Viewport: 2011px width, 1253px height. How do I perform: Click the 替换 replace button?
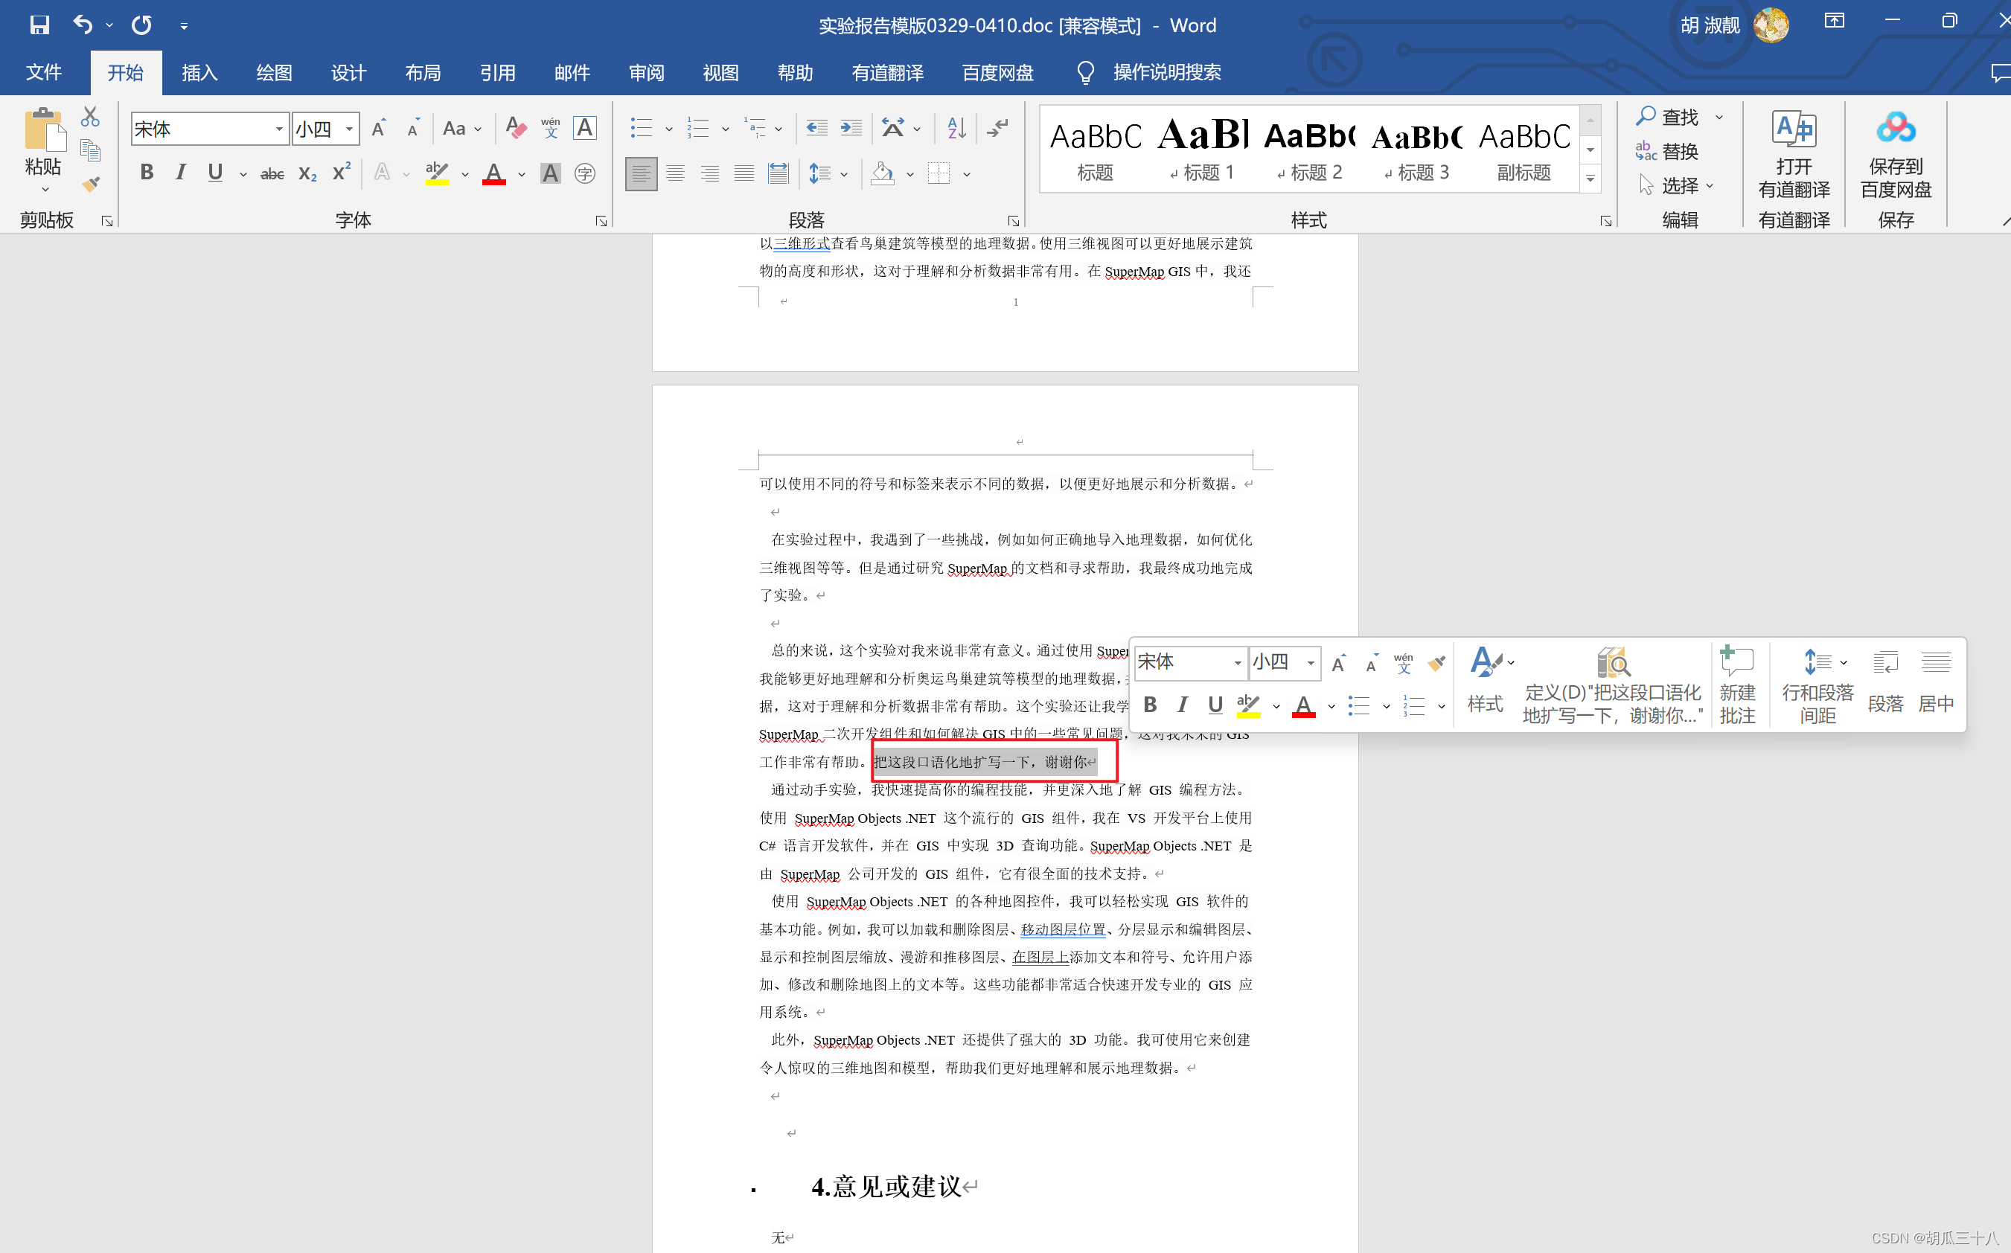1668,152
